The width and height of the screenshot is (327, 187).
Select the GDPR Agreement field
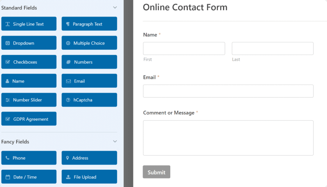click(29, 119)
